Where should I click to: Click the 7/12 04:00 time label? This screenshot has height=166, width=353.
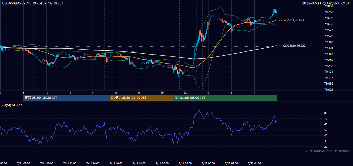254,163
